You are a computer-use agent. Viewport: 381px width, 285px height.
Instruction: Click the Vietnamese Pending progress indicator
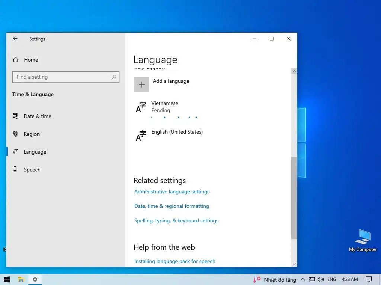coord(174,117)
